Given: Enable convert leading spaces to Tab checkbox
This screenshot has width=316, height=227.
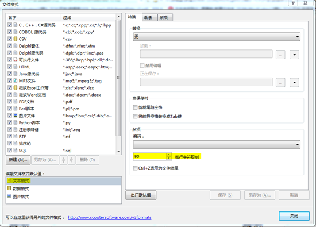Looking at the screenshot, I should [135, 116].
